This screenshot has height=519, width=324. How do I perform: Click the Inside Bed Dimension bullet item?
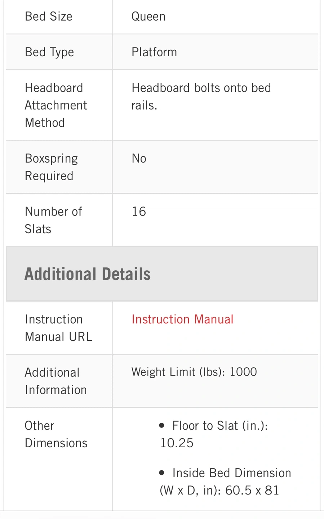[231, 473]
